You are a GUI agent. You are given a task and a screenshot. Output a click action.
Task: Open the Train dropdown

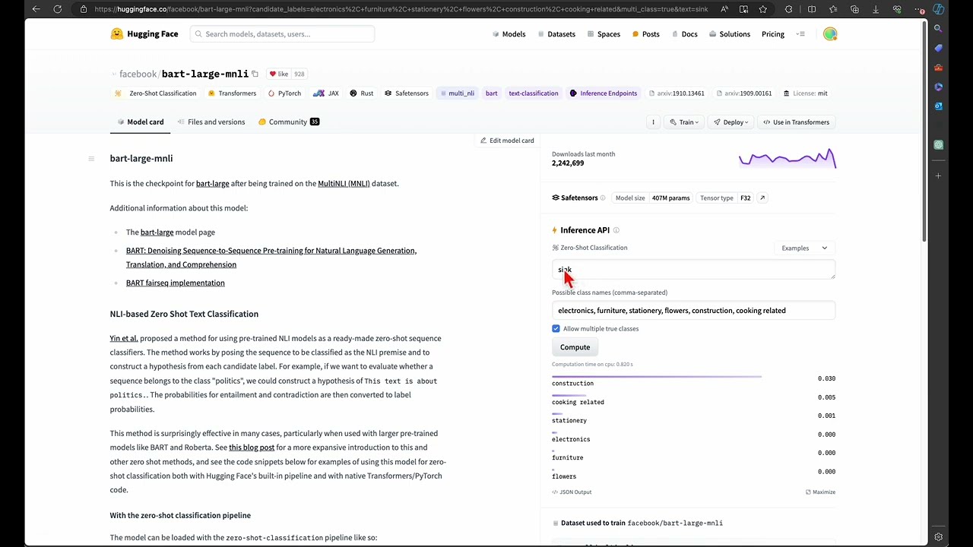tap(684, 122)
